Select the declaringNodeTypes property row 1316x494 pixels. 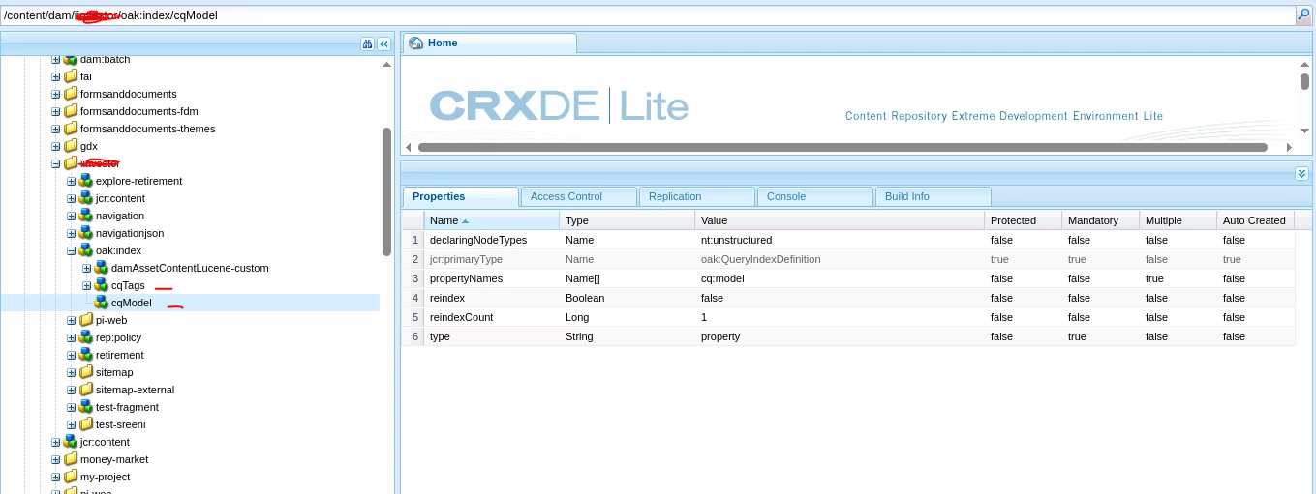point(849,240)
